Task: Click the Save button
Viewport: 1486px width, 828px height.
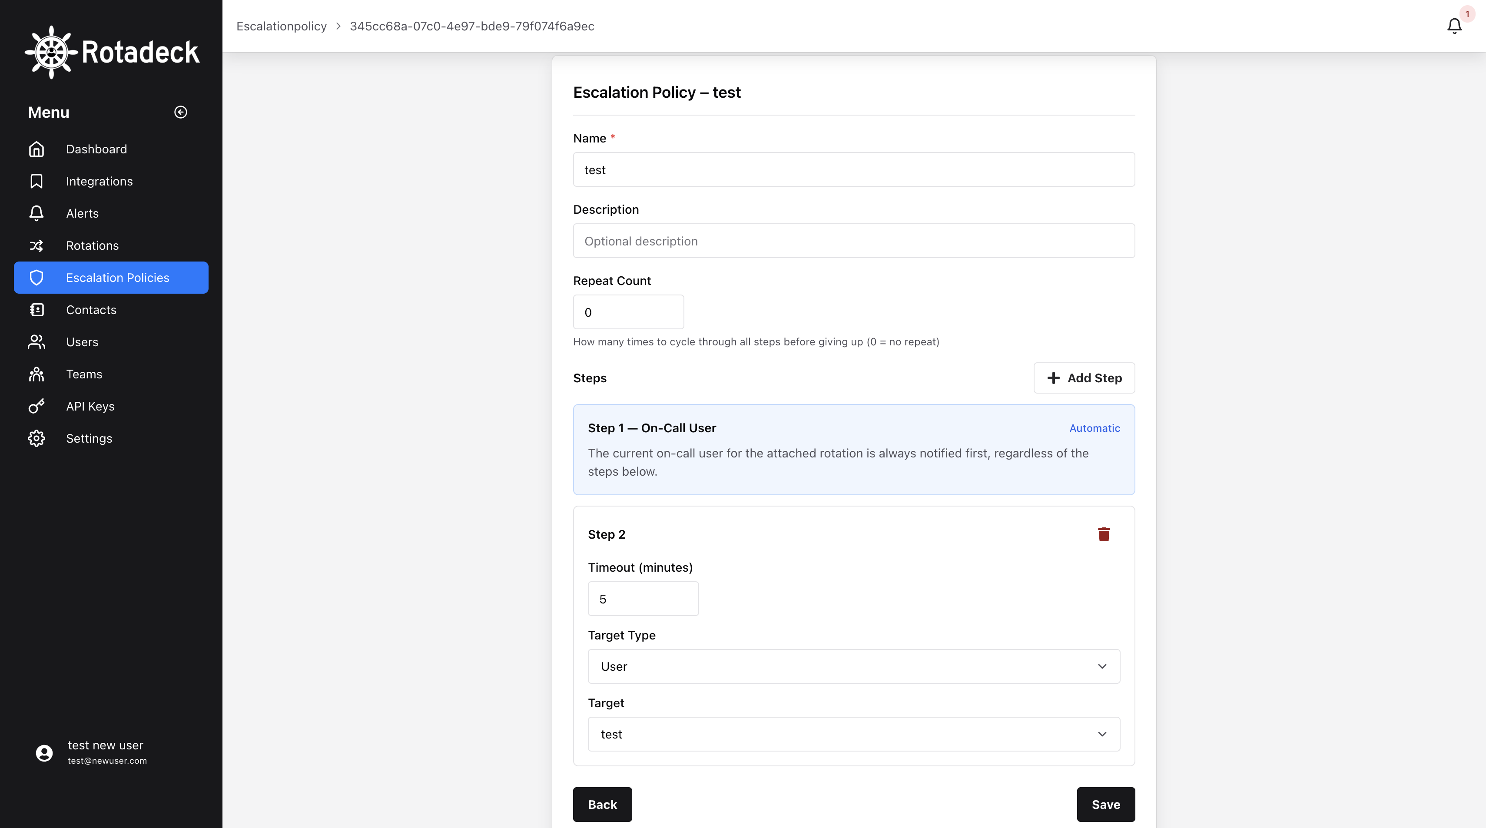Action: (1106, 805)
